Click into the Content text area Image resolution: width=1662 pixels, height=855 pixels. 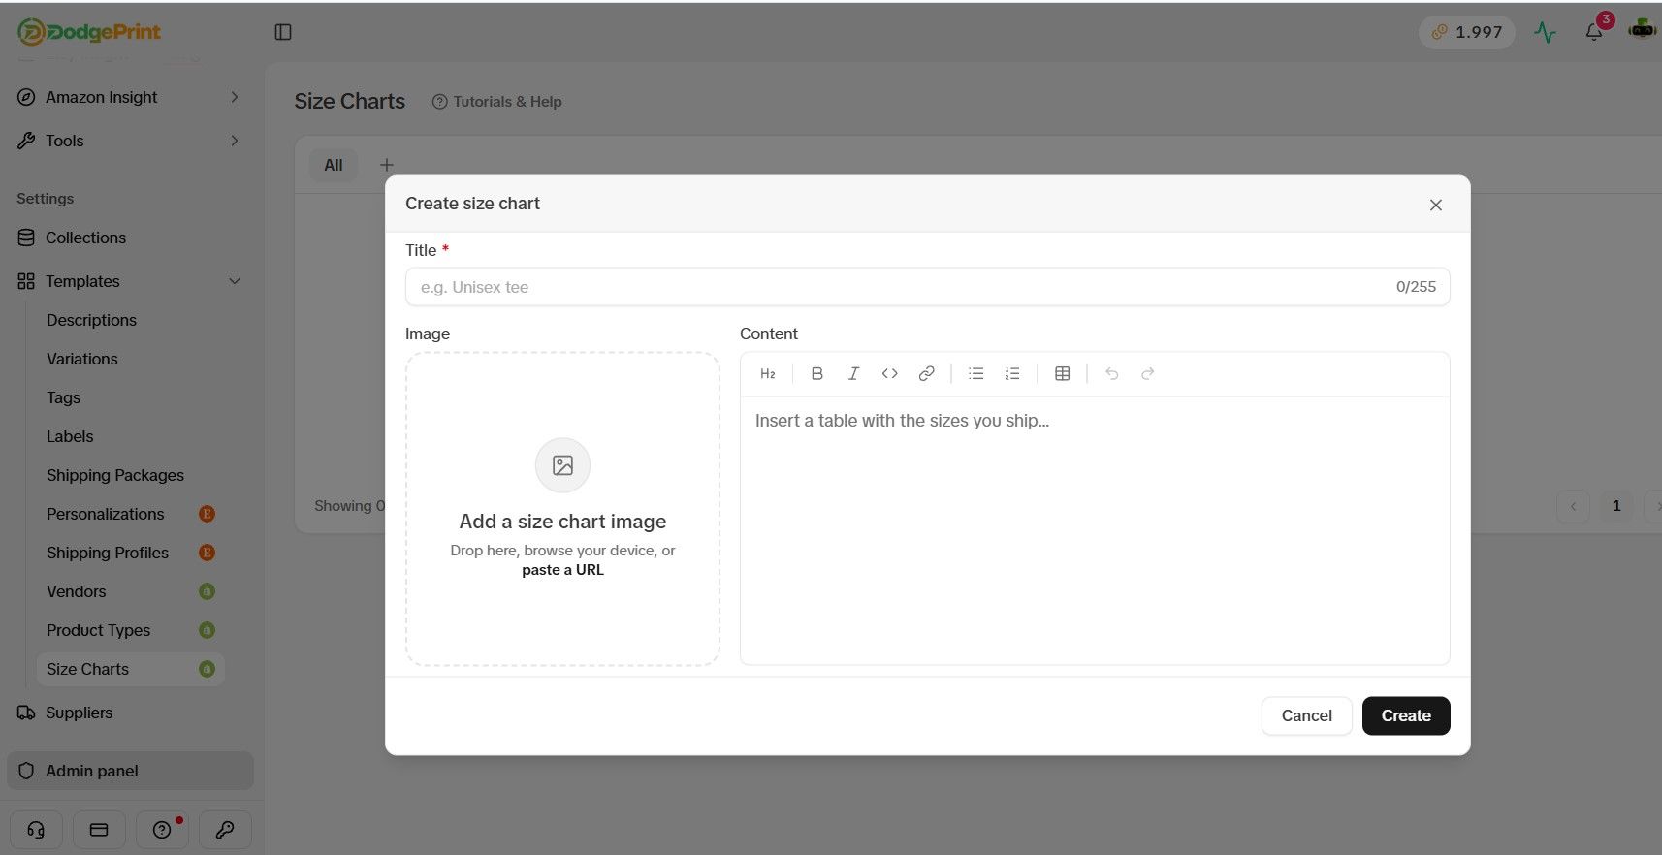(x=1095, y=530)
